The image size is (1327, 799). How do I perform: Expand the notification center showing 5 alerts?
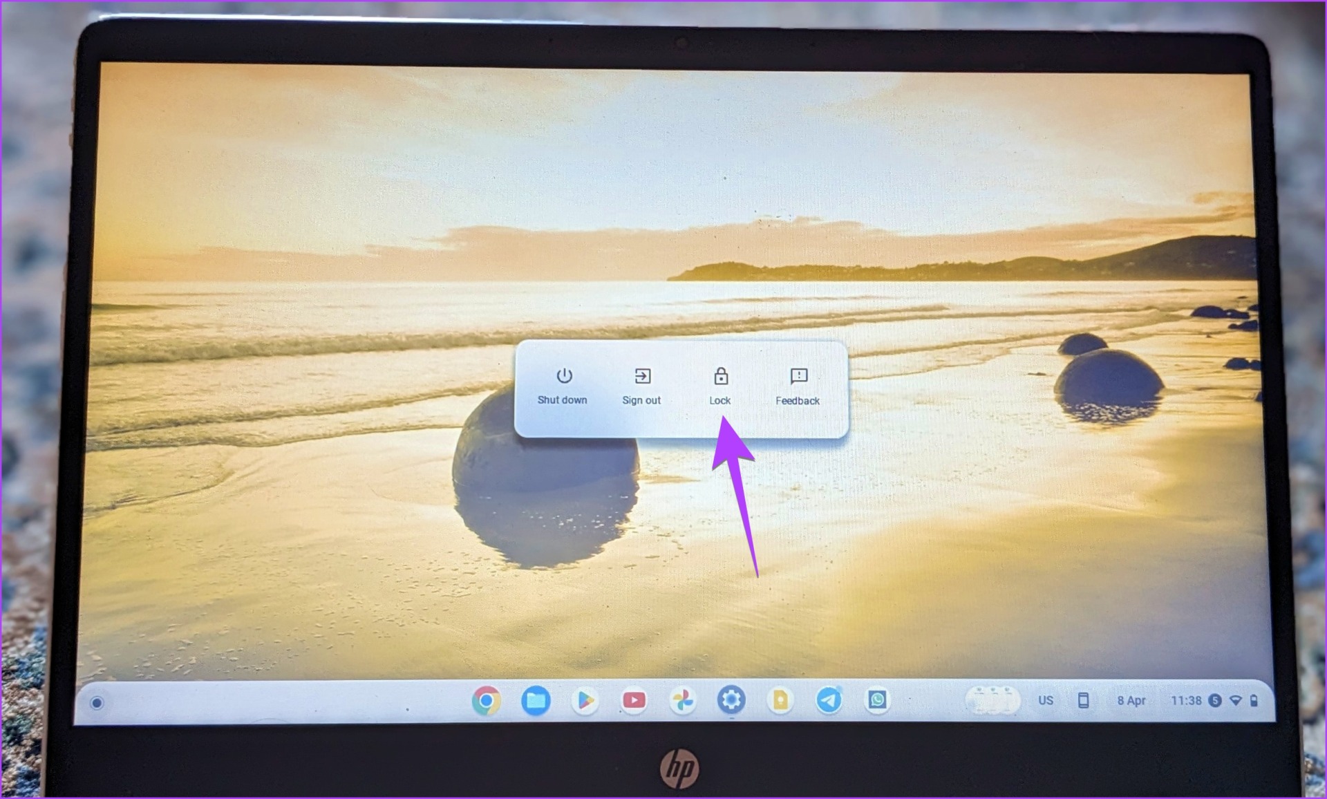[x=1217, y=700]
